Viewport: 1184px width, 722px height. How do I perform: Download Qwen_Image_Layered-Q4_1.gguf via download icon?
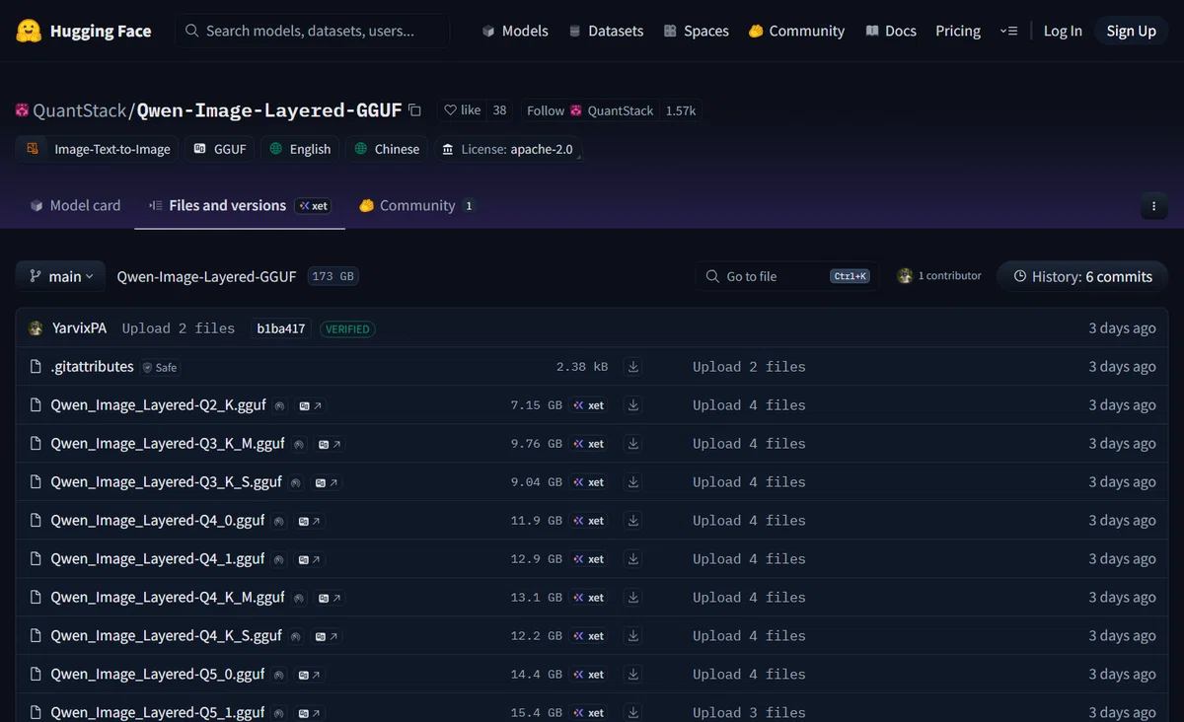click(x=633, y=559)
